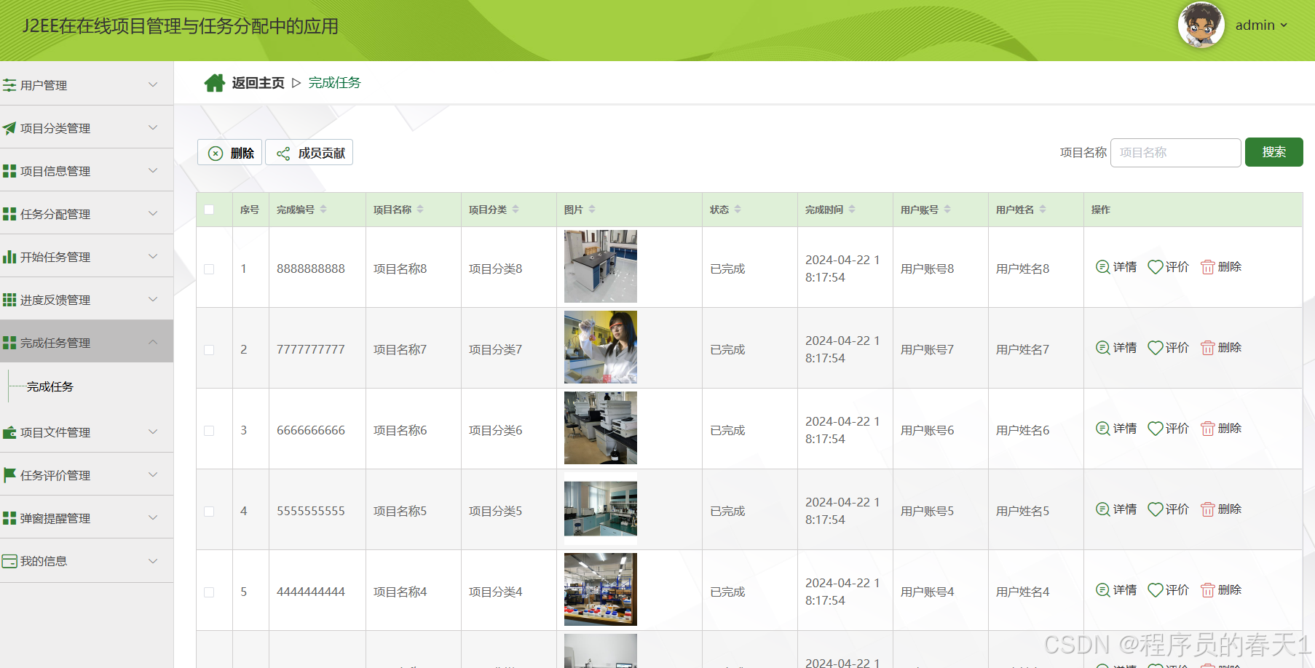Open 项目文件管理 menu item
Image resolution: width=1315 pixels, height=668 pixels.
tap(87, 432)
